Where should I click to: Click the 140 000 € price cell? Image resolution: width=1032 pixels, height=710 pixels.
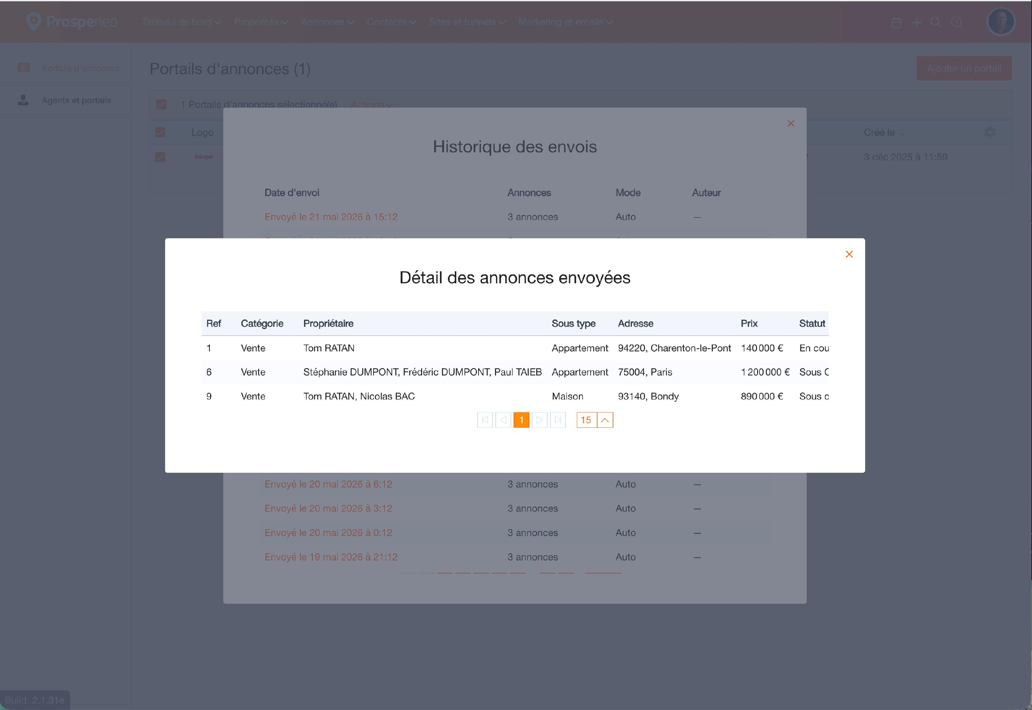[x=762, y=348]
